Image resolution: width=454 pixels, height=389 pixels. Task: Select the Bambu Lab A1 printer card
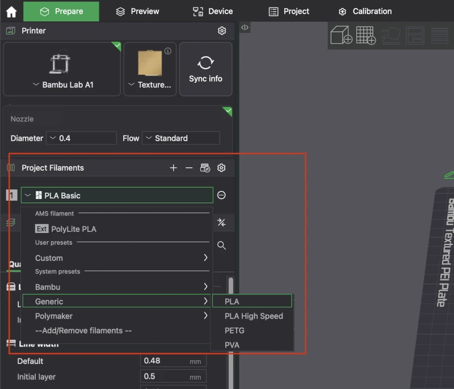62,69
